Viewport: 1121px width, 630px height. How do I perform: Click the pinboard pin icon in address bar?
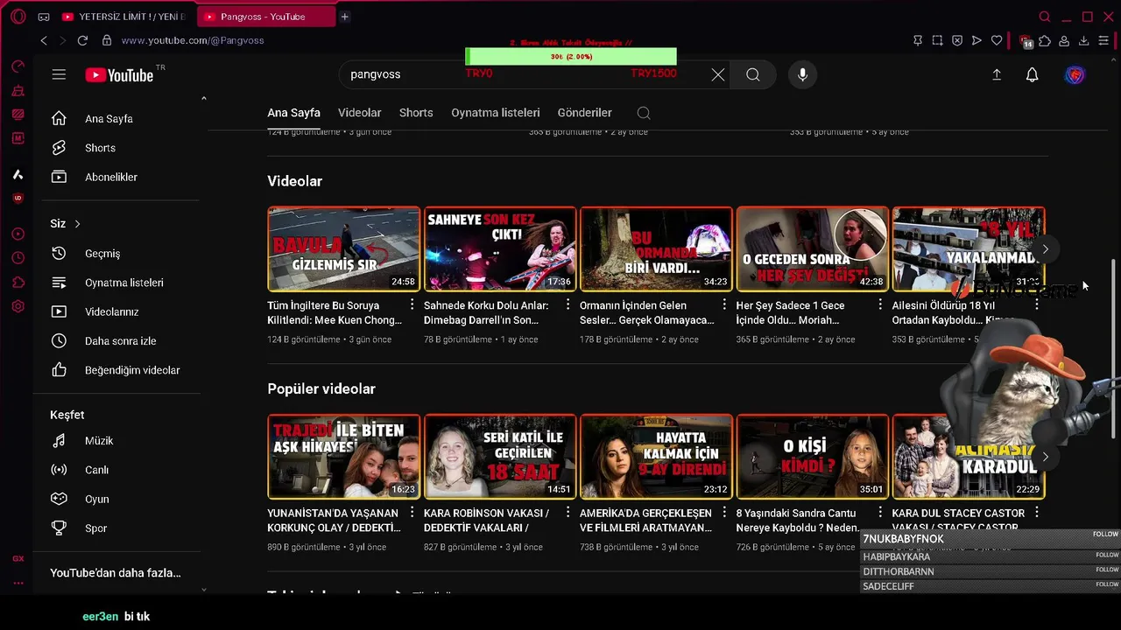tap(918, 40)
